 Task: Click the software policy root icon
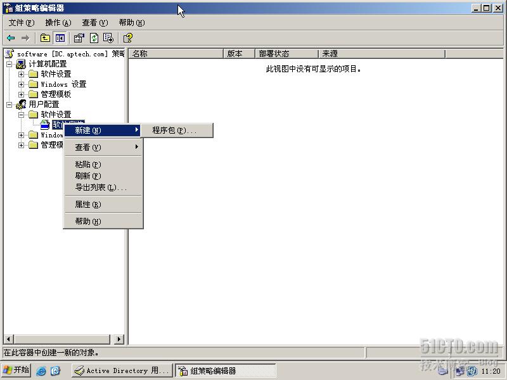point(10,54)
